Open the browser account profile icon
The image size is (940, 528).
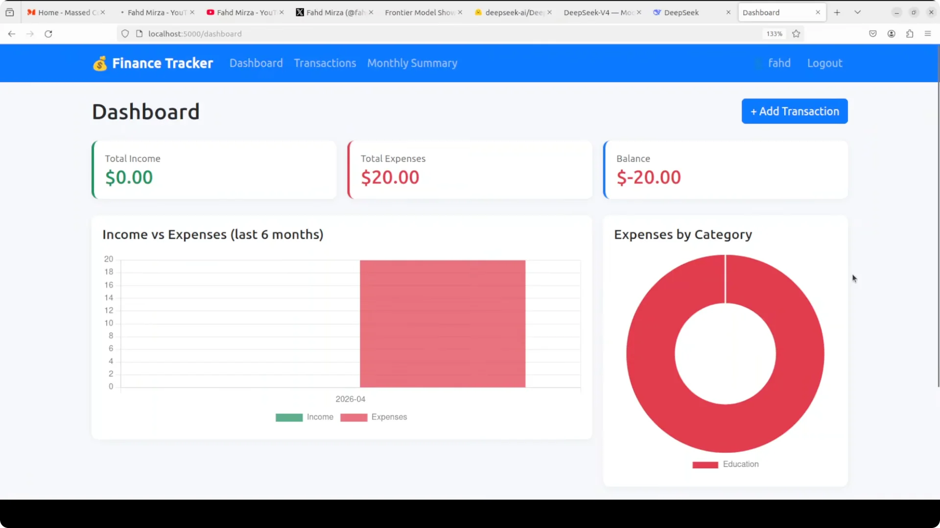[892, 34]
